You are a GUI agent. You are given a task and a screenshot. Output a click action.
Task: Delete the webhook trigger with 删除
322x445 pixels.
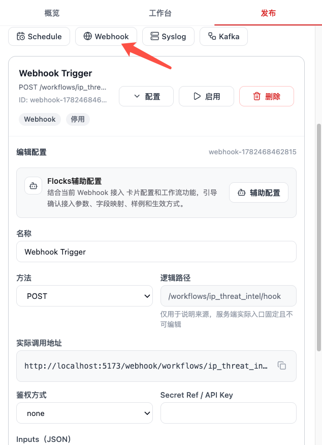[x=267, y=96]
